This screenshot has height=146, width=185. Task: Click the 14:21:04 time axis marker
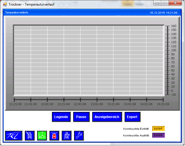click(163, 104)
